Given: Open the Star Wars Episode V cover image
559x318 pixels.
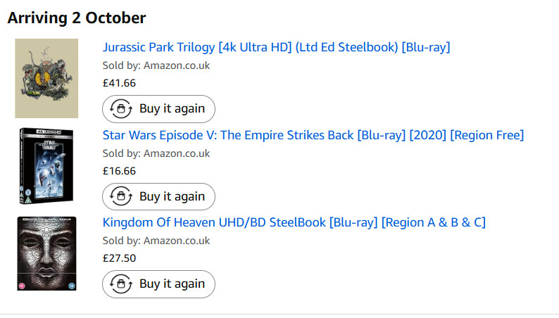Looking at the screenshot, I should click(x=46, y=166).
